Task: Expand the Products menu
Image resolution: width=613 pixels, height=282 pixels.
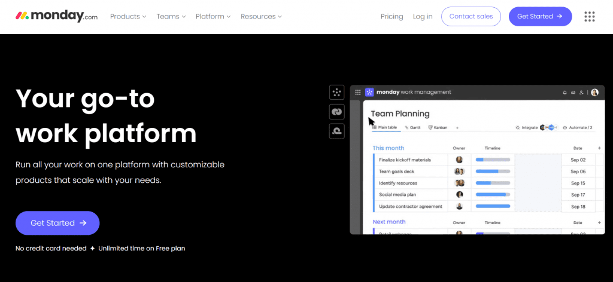Action: [128, 16]
